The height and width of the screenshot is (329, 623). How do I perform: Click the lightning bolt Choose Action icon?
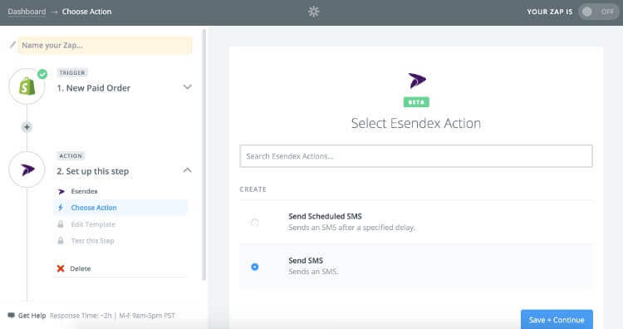[x=61, y=208]
